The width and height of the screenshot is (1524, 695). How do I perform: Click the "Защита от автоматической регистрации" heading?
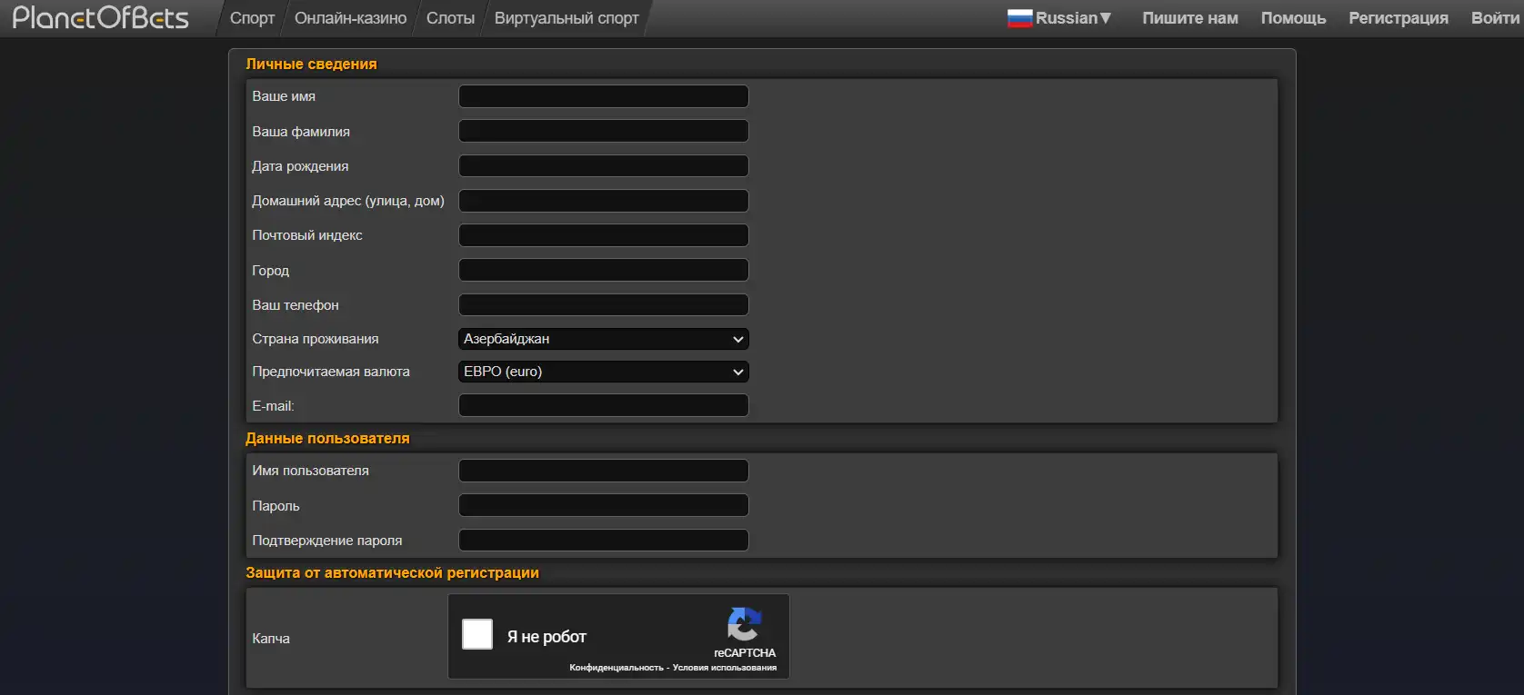coord(392,572)
